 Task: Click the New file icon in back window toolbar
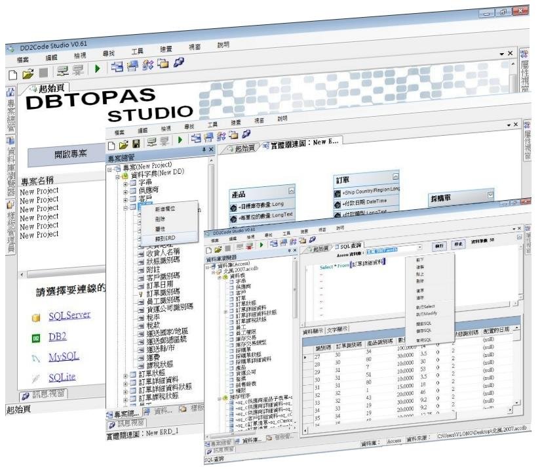(12, 75)
